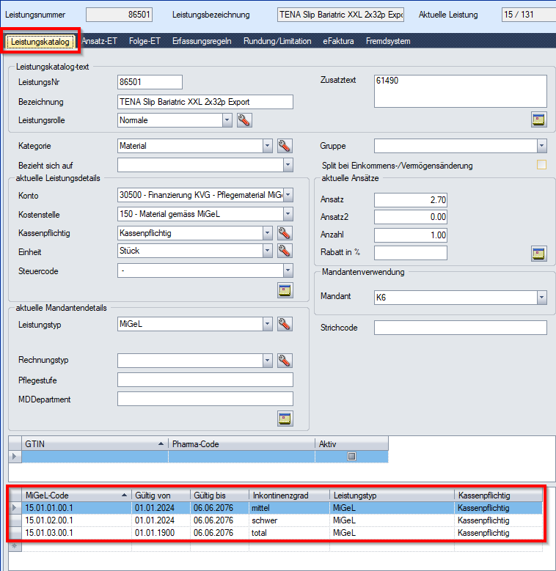This screenshot has height=571, width=556.
Task: Click the Zusatztext field containing 61490
Action: (x=460, y=91)
